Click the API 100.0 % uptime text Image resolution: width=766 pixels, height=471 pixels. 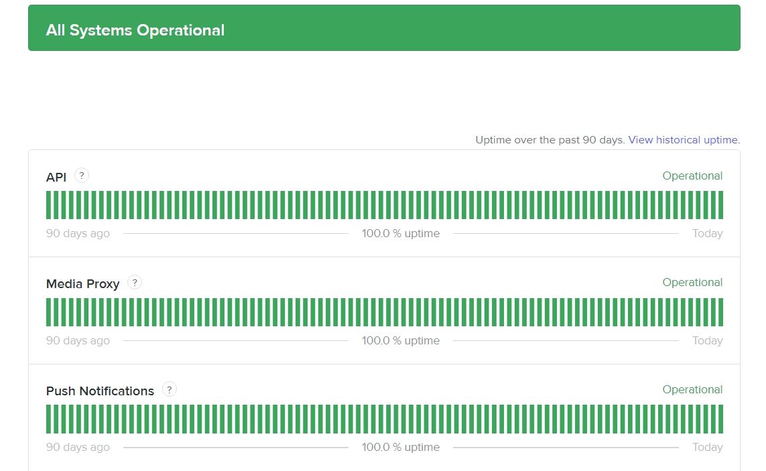401,234
